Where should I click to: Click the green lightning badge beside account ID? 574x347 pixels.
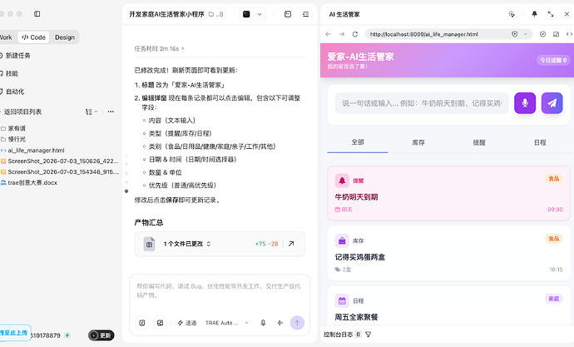tap(67, 335)
